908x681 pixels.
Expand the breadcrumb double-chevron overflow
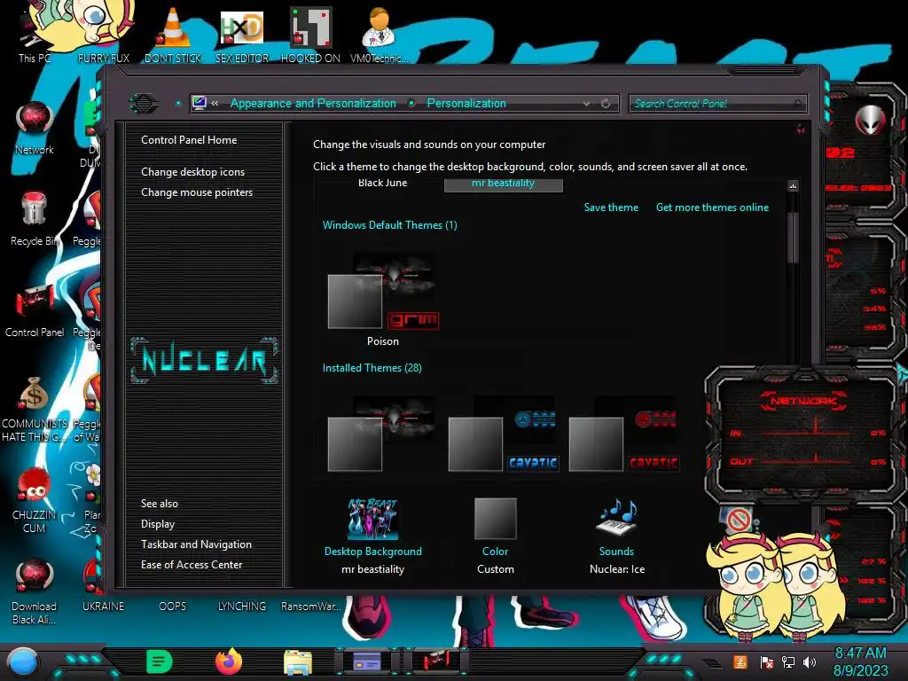tap(215, 103)
